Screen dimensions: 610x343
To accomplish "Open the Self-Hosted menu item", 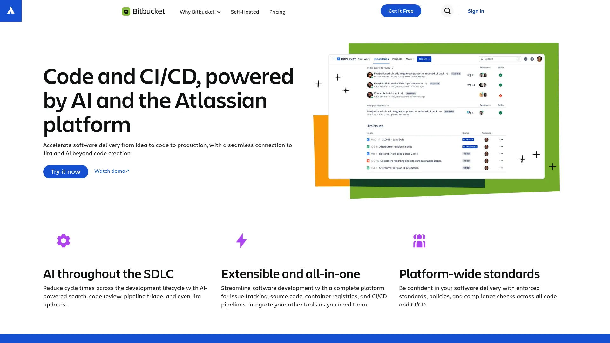I will point(245,12).
